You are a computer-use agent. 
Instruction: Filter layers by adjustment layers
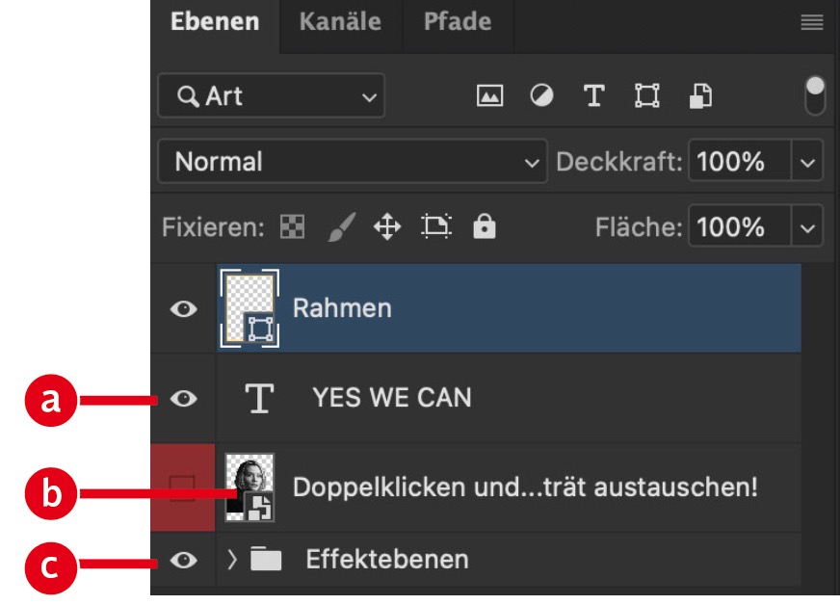tap(541, 95)
